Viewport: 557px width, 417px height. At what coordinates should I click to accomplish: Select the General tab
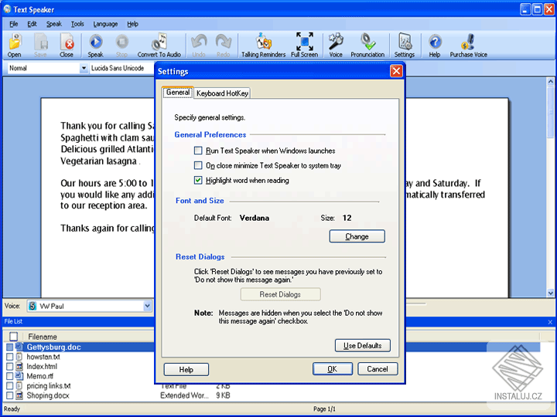click(x=178, y=92)
